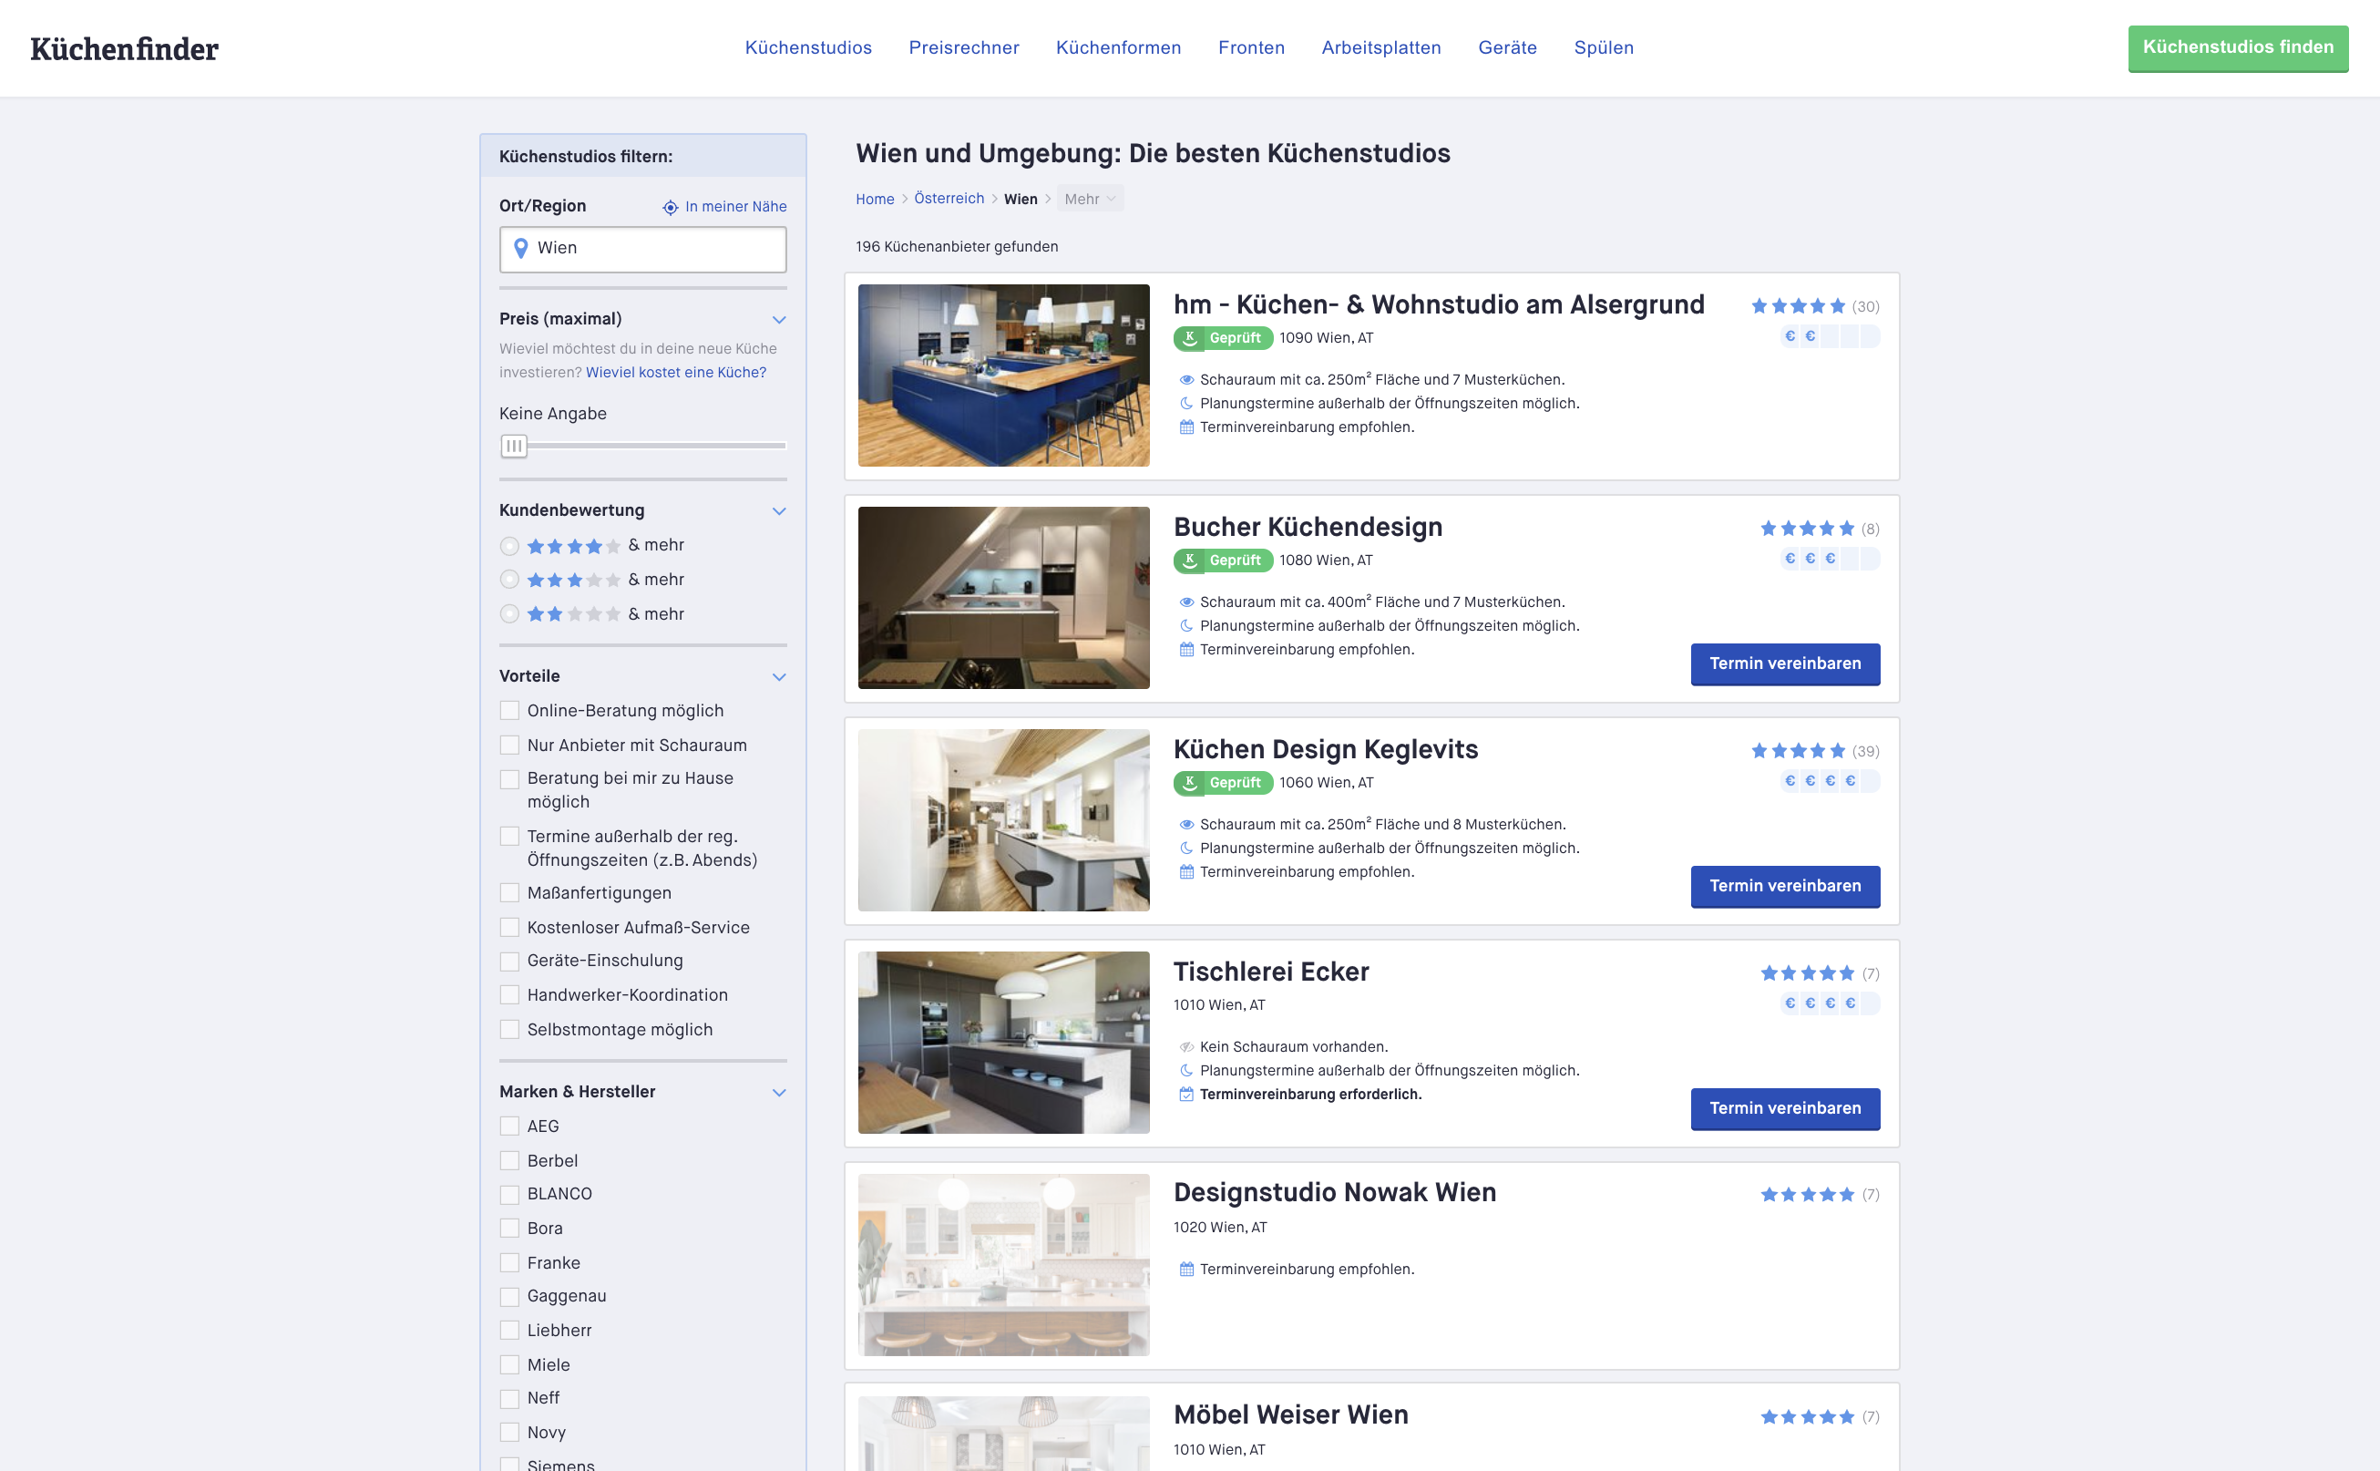Viewport: 2380px width, 1471px height.
Task: Check Nur Anbieter mit Schauraum
Action: coord(508,746)
